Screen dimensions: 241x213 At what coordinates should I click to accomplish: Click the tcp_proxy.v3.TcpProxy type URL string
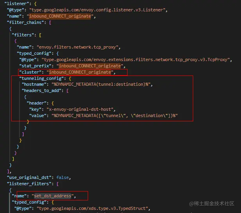(x=135, y=60)
